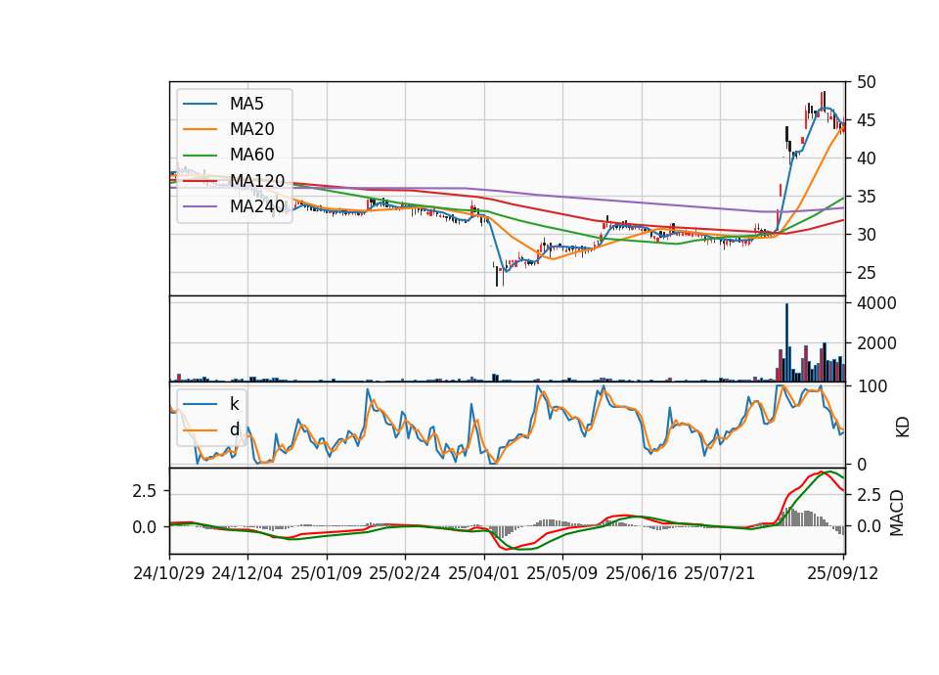Click the price axis value 30
The image size is (939, 675).
867,235
